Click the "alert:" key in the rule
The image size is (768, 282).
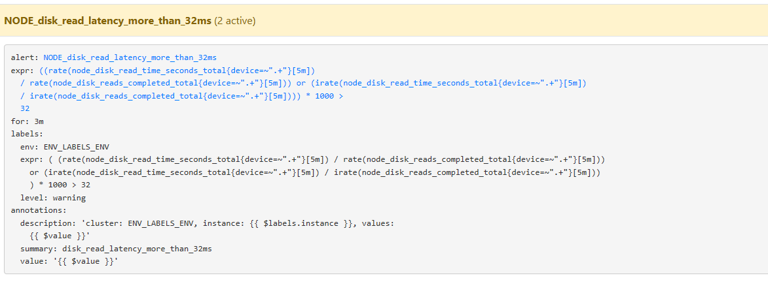(25, 57)
